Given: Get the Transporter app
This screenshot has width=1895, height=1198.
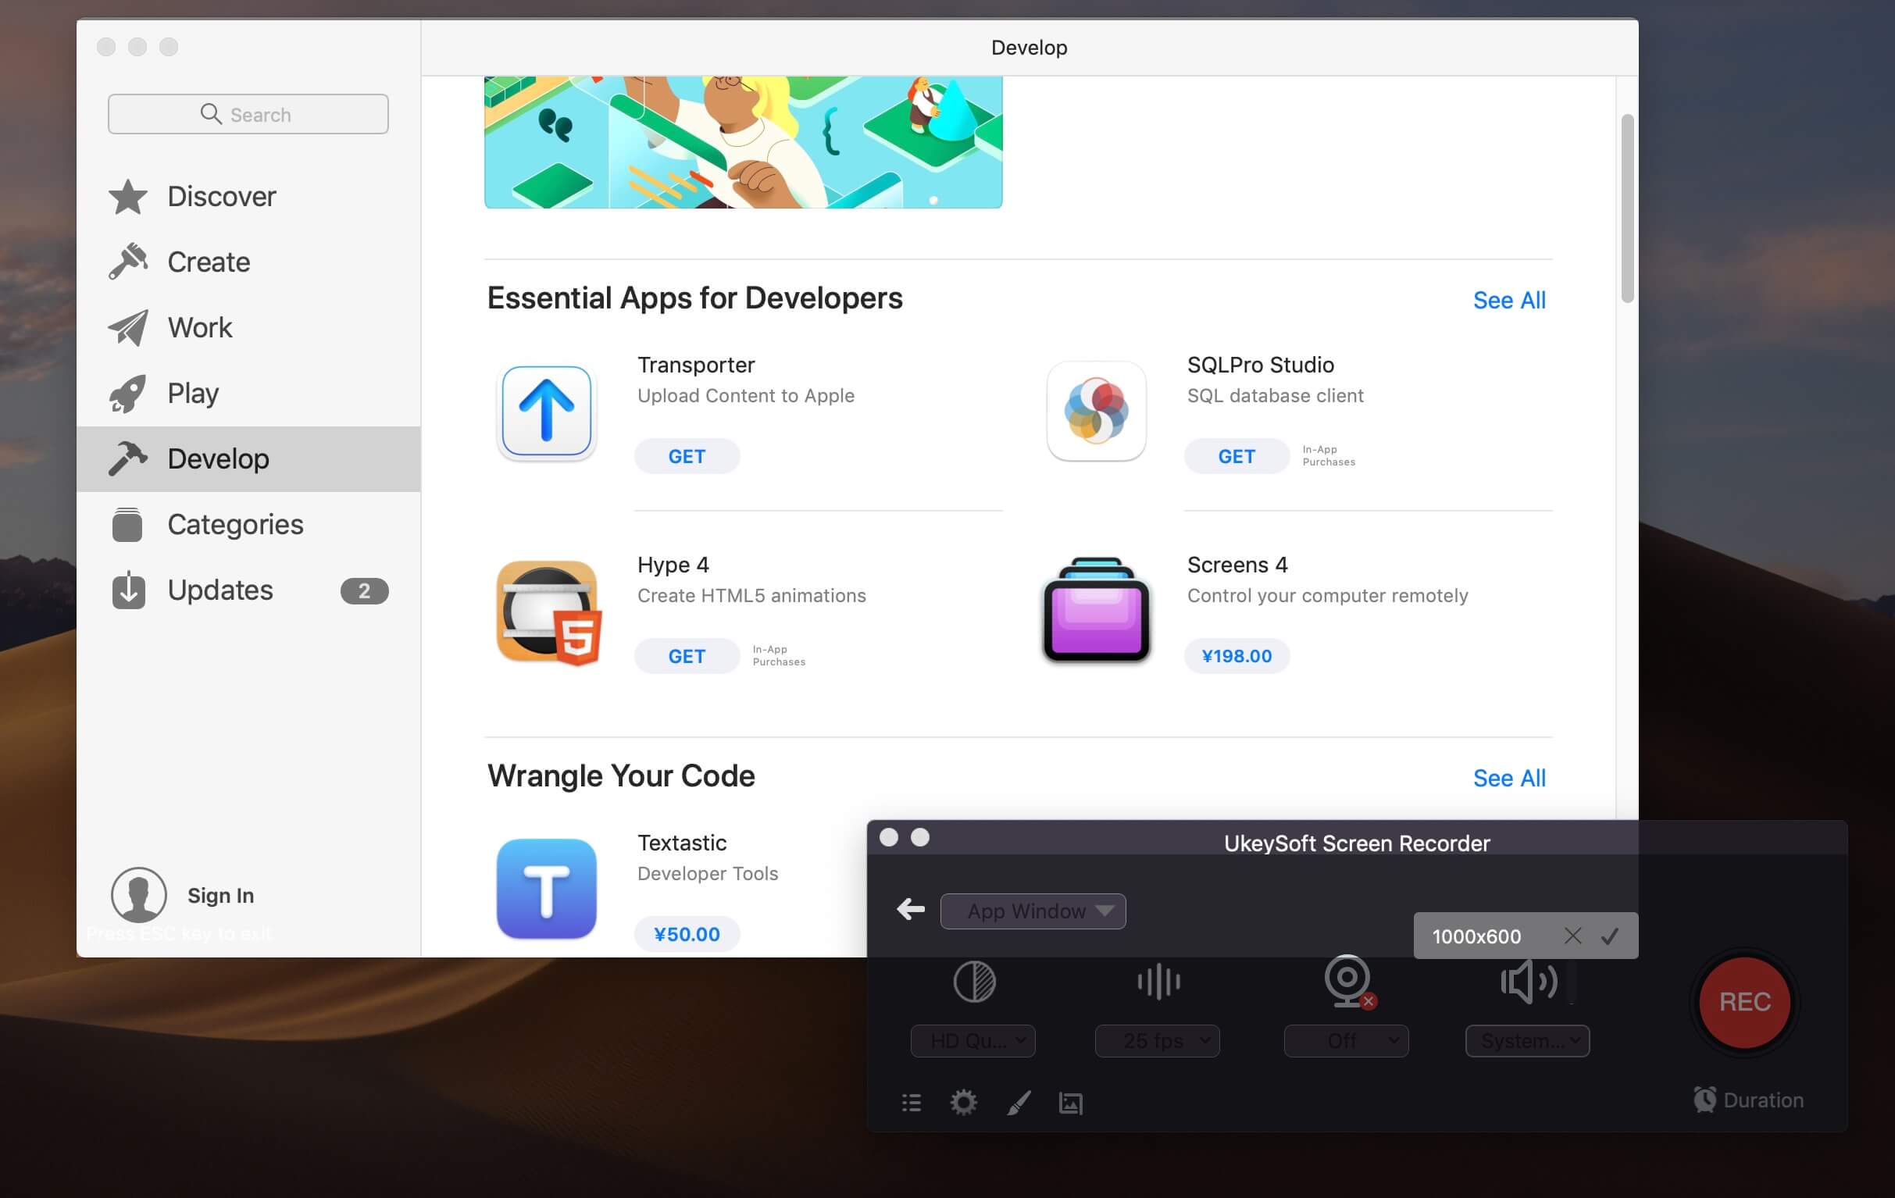Looking at the screenshot, I should click(x=687, y=456).
